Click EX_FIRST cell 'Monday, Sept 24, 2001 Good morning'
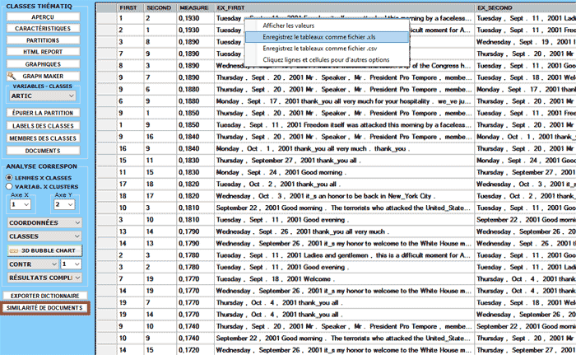The width and height of the screenshot is (576, 355). pos(344,172)
